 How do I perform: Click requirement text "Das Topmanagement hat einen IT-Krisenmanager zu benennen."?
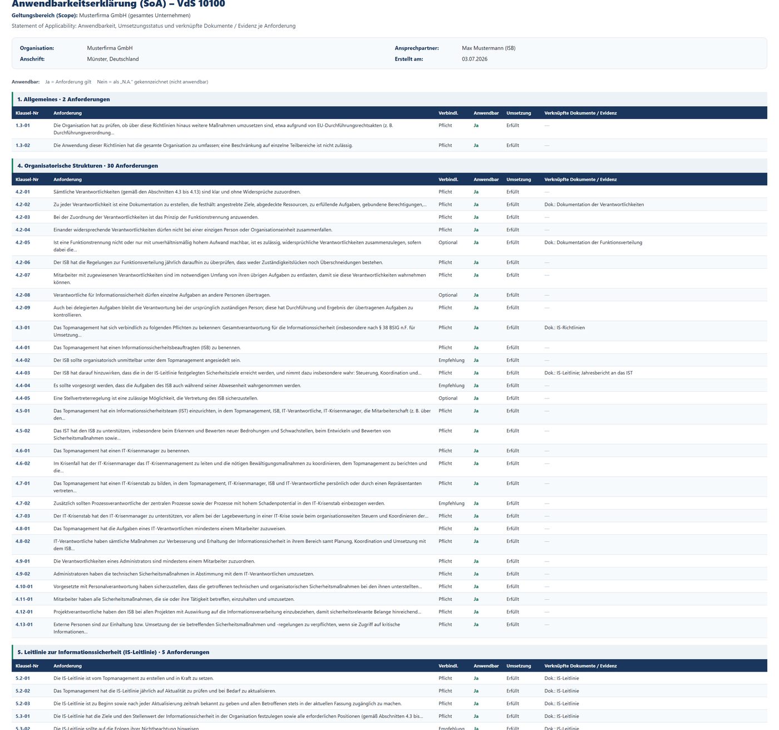(x=122, y=451)
